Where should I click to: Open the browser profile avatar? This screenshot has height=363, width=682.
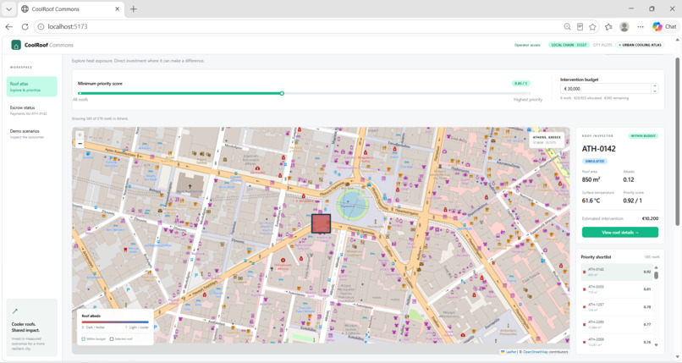click(624, 26)
